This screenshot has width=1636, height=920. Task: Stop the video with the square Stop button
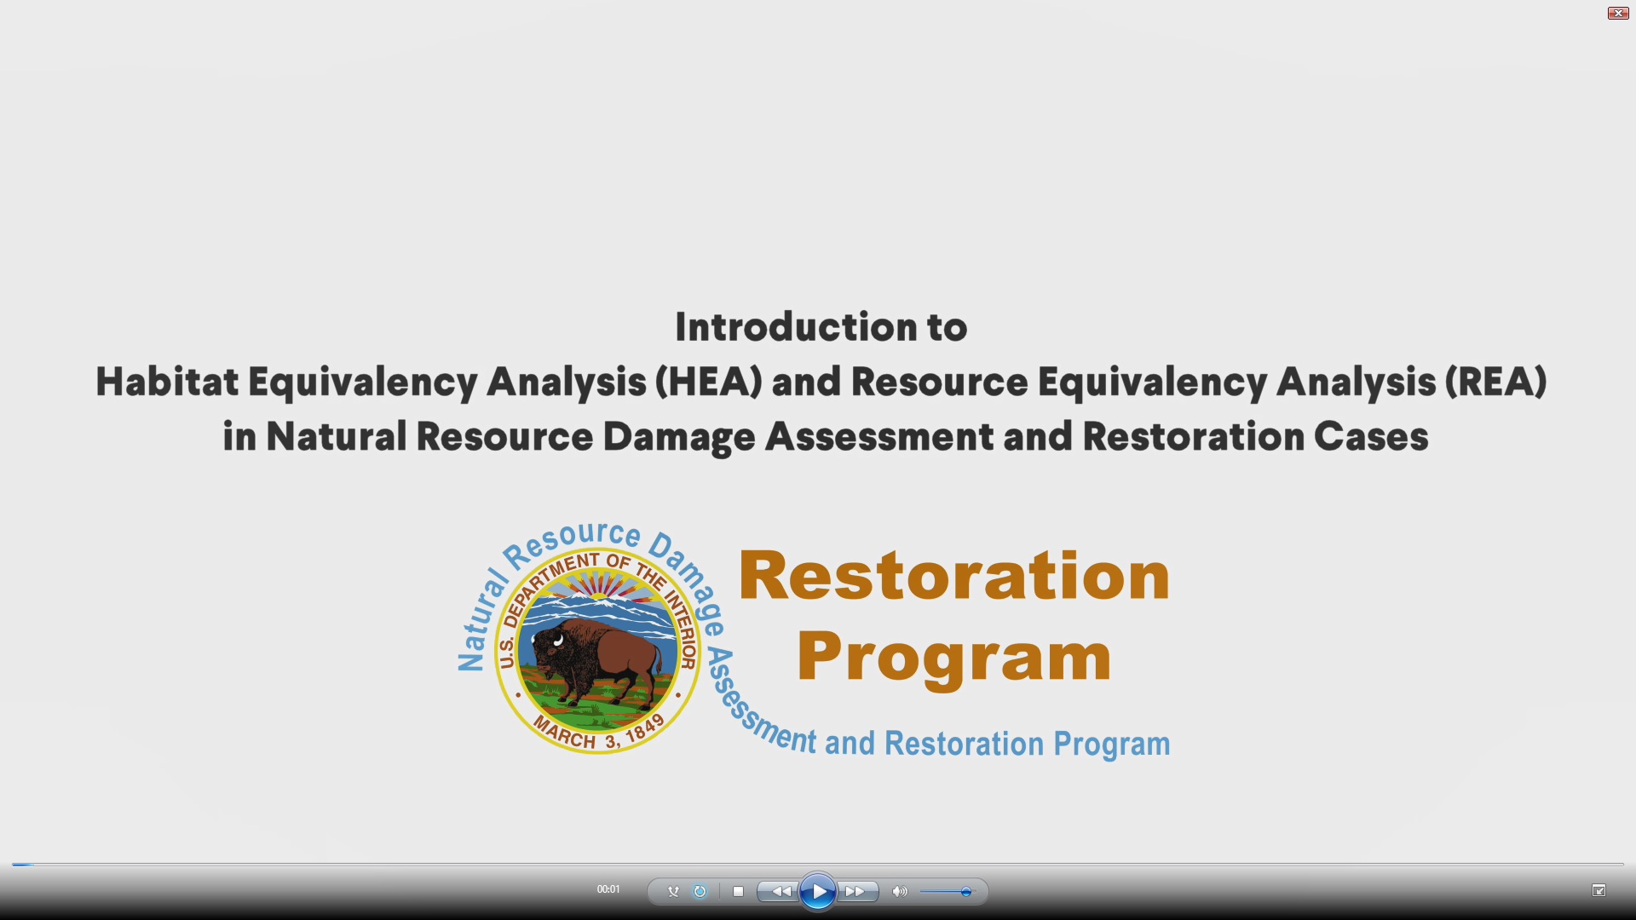tap(739, 892)
